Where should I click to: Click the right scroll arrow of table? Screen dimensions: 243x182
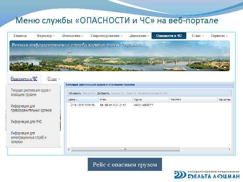click(229, 150)
